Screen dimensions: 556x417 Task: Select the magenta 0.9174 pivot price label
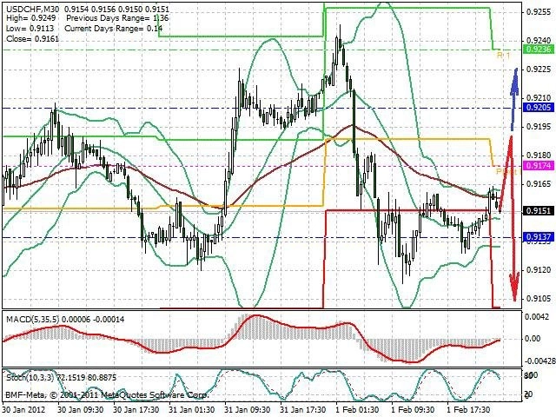point(539,165)
